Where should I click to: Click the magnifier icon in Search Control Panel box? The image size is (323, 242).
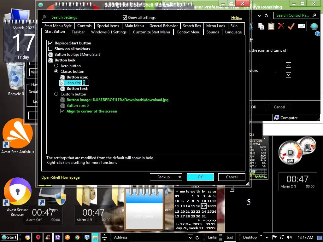click(x=314, y=15)
